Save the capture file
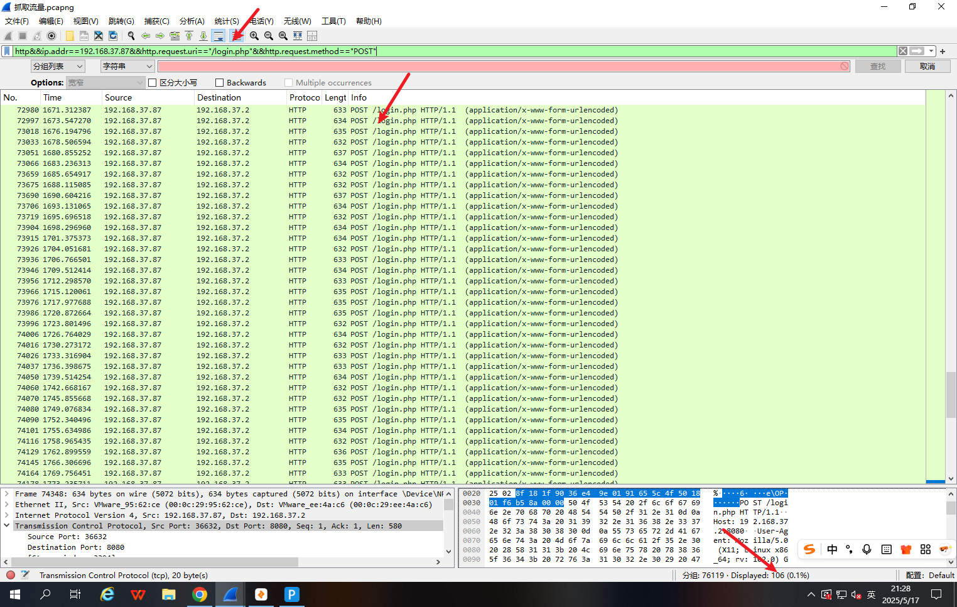The width and height of the screenshot is (957, 607). 84,36
